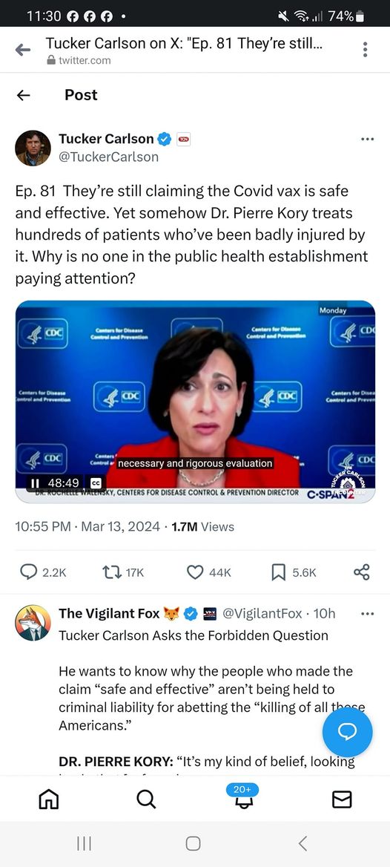Open the Messages envelope tab
The image size is (390, 867).
tap(342, 799)
